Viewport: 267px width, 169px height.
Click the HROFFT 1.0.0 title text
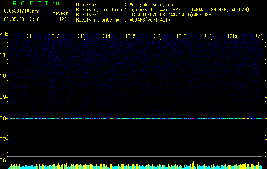tap(34, 3)
